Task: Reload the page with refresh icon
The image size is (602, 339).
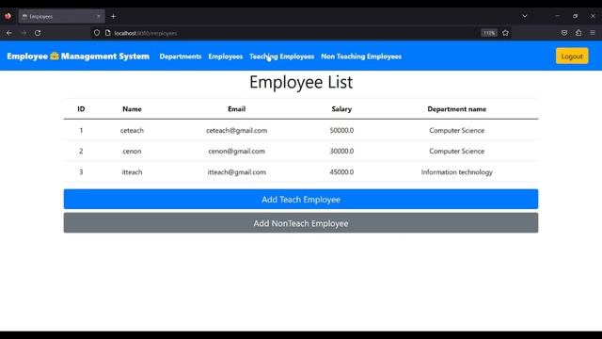Action: [38, 33]
